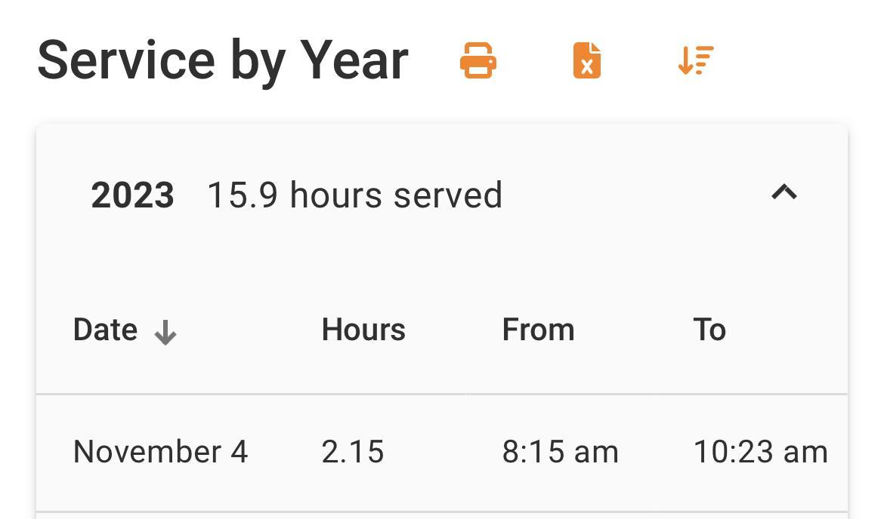Click the word 'hours' in 2023 summary
The width and height of the screenshot is (884, 519).
[x=337, y=195]
